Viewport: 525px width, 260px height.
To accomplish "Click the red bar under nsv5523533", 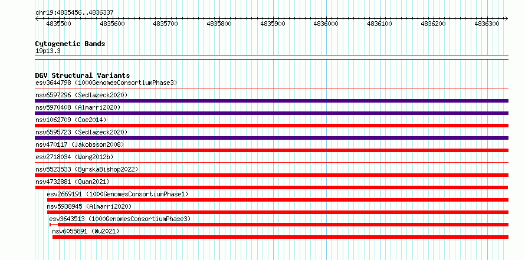I will click(271, 175).
